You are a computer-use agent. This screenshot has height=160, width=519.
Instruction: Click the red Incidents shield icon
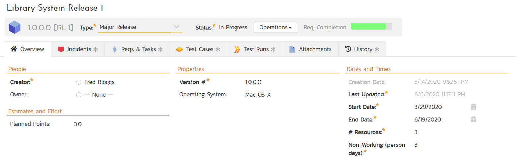(x=61, y=49)
